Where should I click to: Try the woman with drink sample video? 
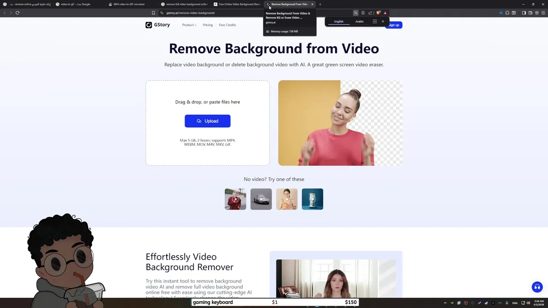point(287,199)
